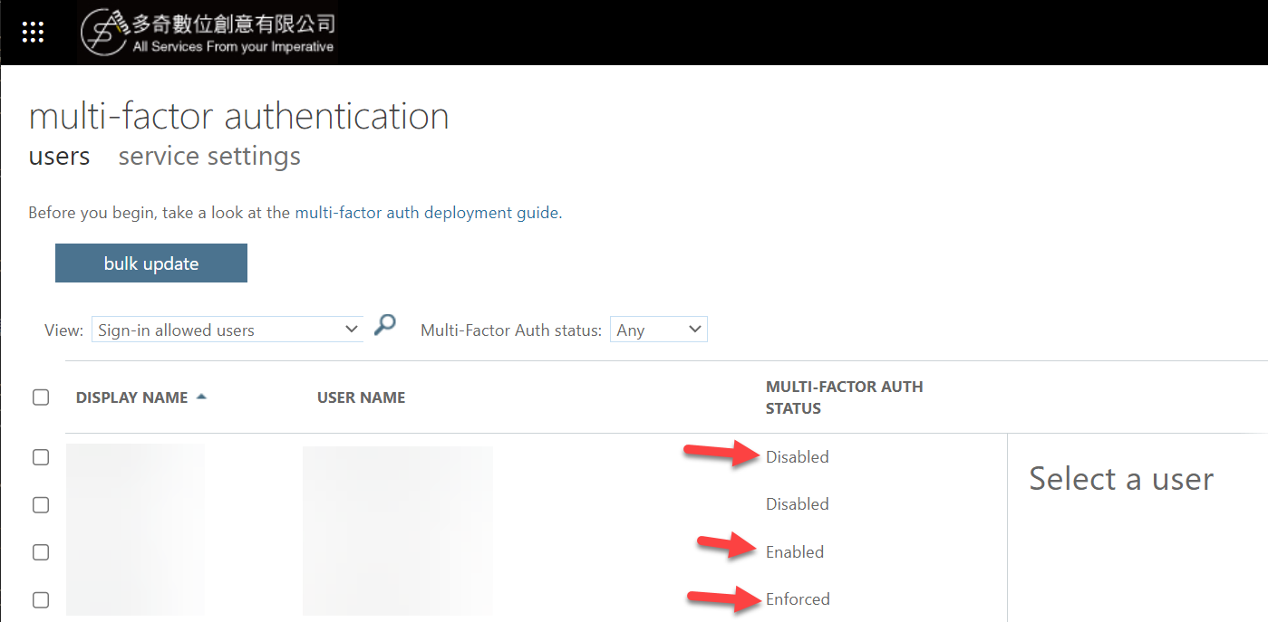
Task: Switch to the users tab
Action: tap(59, 156)
